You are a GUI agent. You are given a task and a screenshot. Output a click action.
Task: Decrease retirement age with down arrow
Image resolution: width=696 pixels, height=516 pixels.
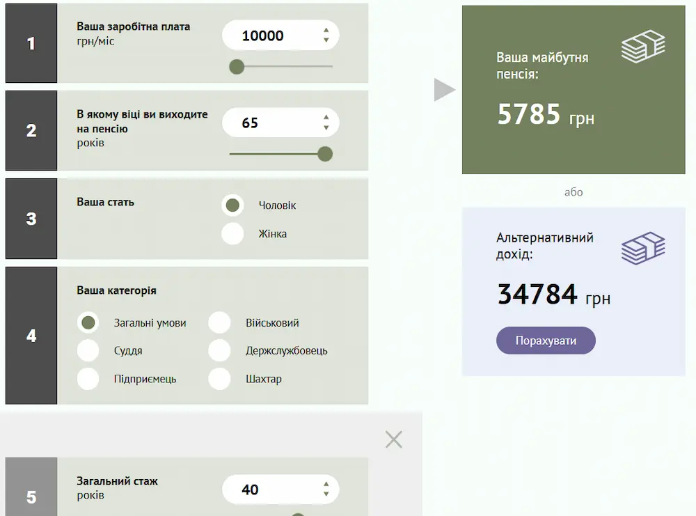coord(326,127)
